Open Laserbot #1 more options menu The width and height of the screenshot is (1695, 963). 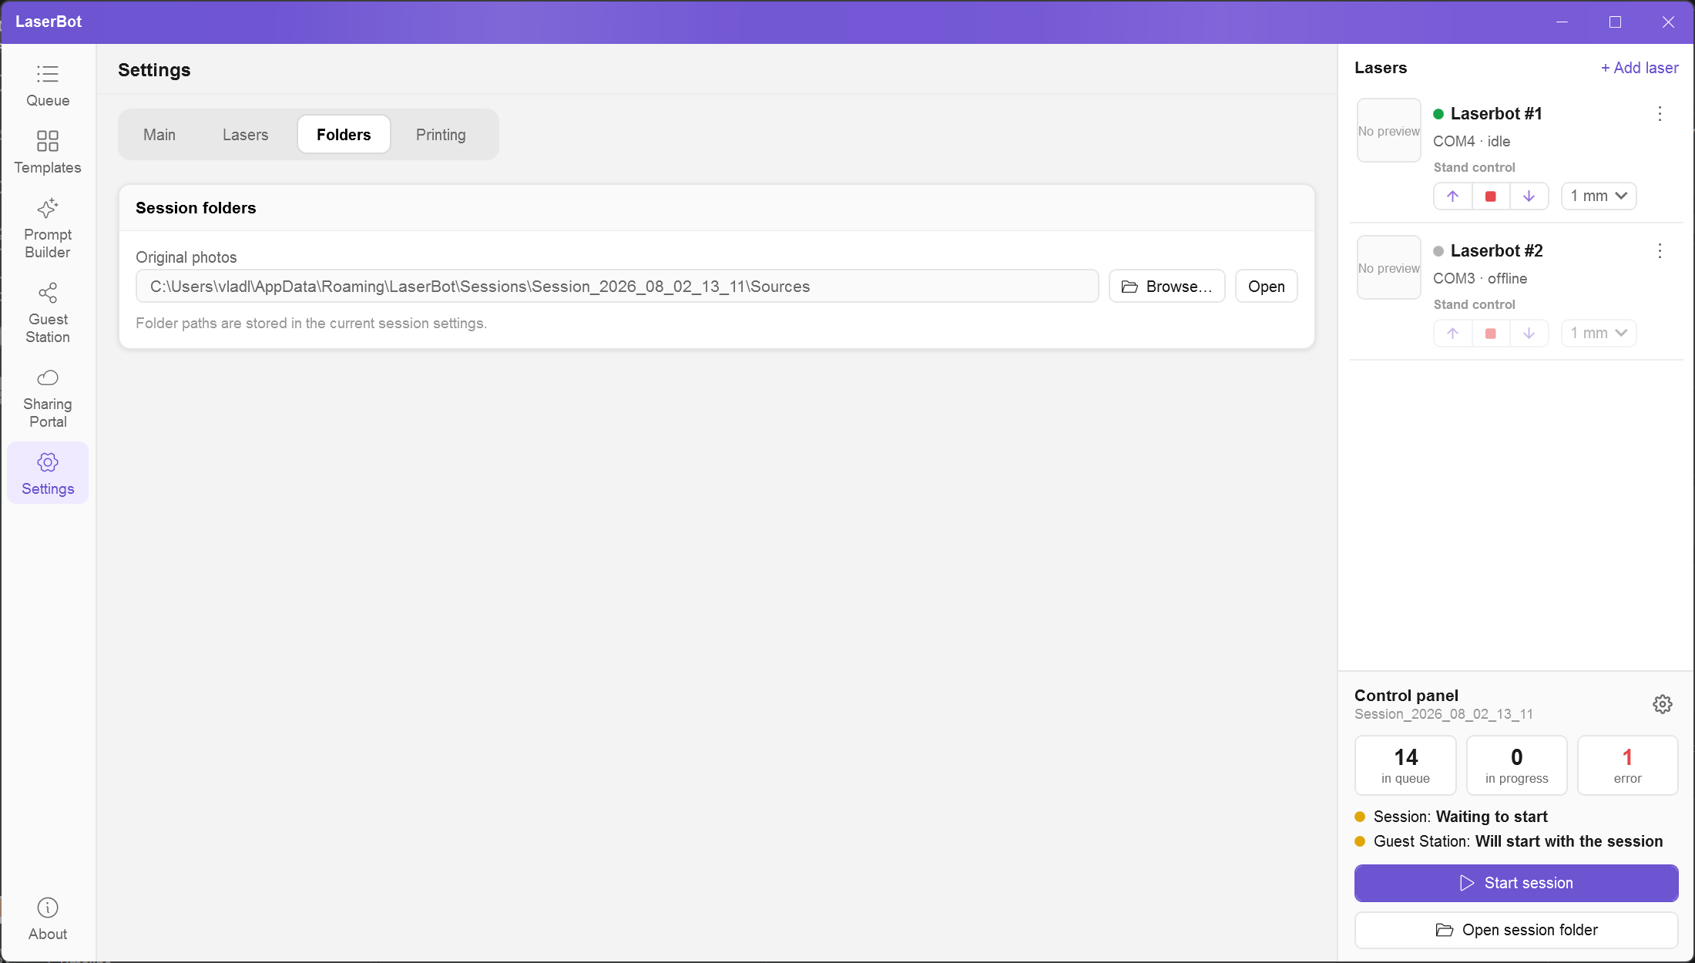coord(1660,114)
